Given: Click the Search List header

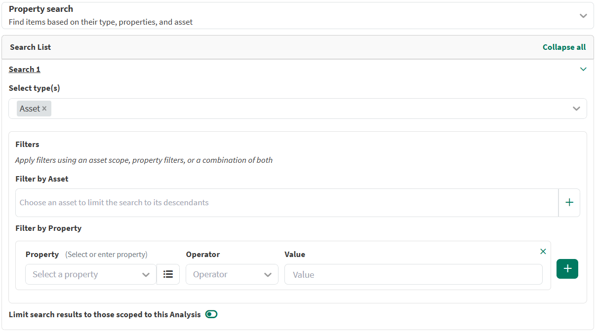Looking at the screenshot, I should tap(31, 47).
